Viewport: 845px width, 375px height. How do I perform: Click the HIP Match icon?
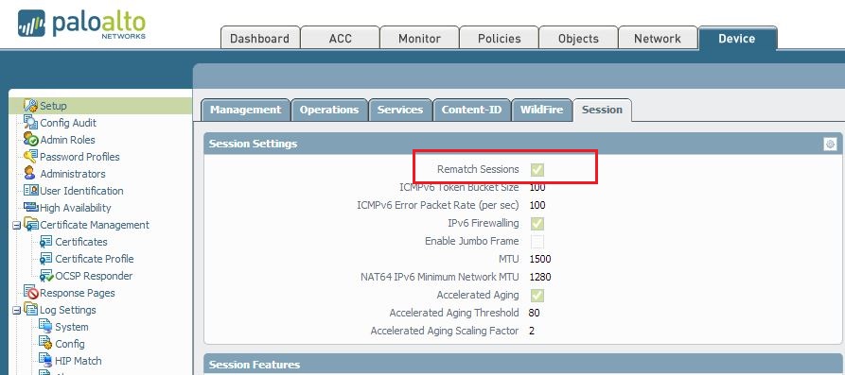46,361
